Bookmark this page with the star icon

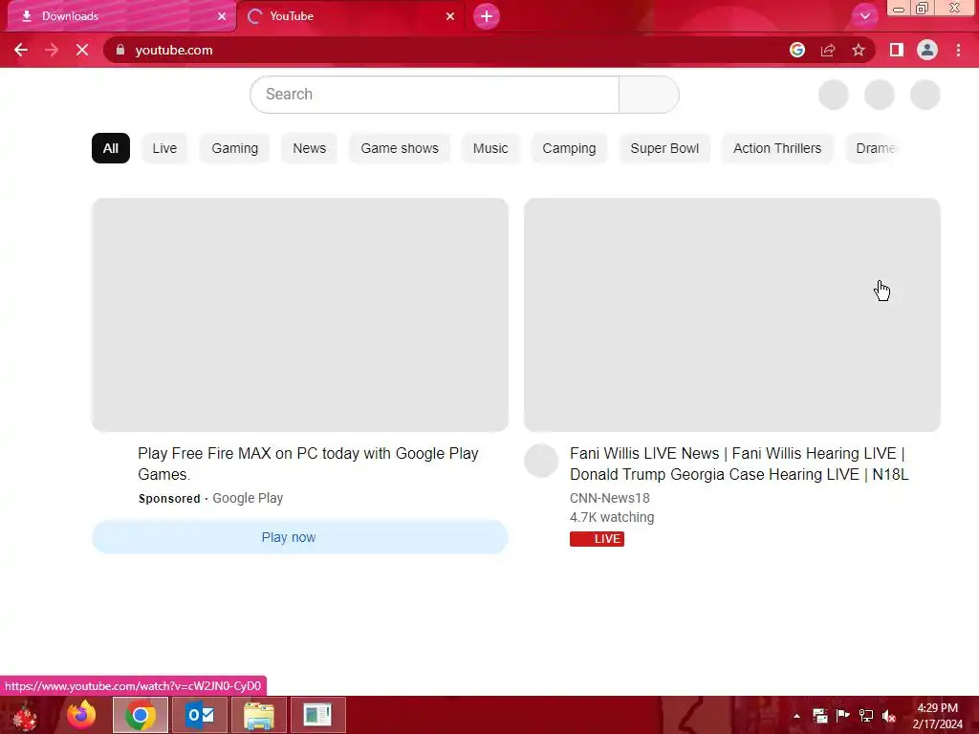pyautogui.click(x=859, y=50)
